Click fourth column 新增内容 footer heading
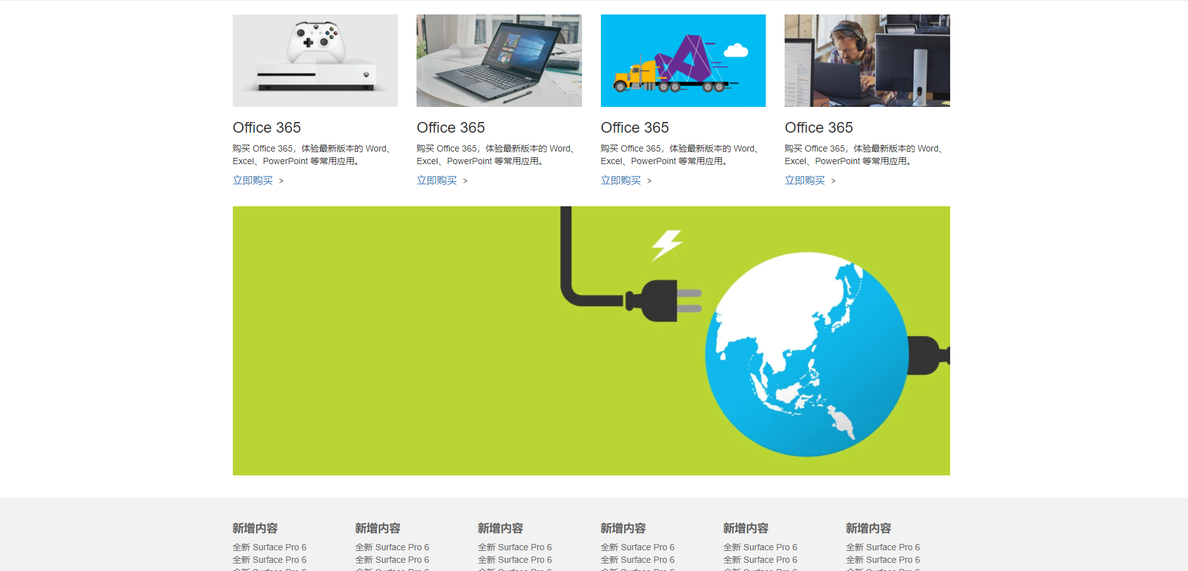The image size is (1188, 571). tap(623, 528)
